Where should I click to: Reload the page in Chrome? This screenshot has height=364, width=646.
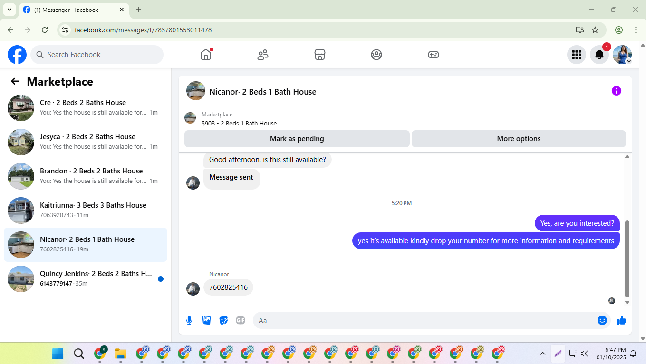point(45,30)
